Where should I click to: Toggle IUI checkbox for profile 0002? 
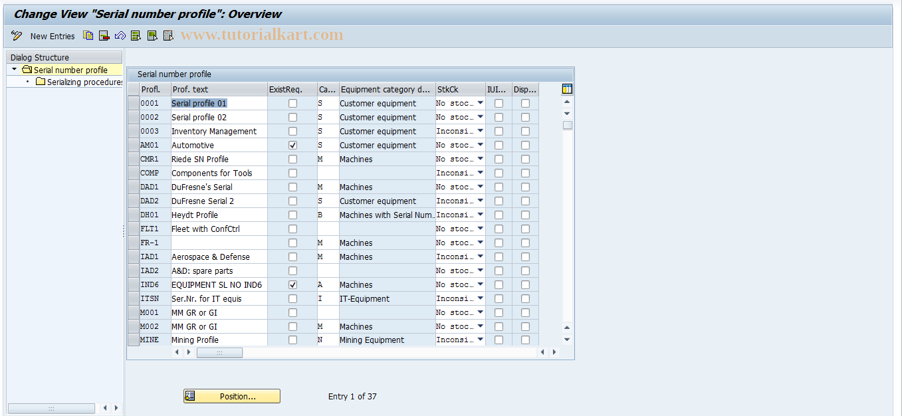pyautogui.click(x=499, y=117)
